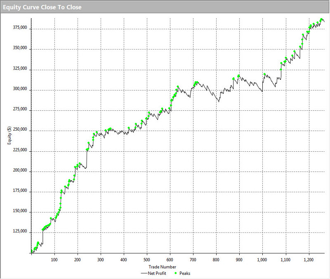Click the 225,000 y-axis label
This screenshot has width=330, height=279.
(20, 150)
